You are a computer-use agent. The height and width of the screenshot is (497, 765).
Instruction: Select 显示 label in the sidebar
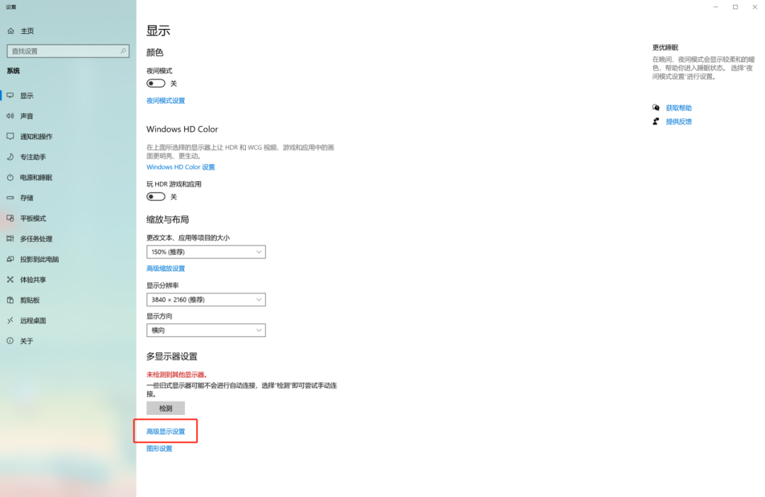tap(27, 96)
